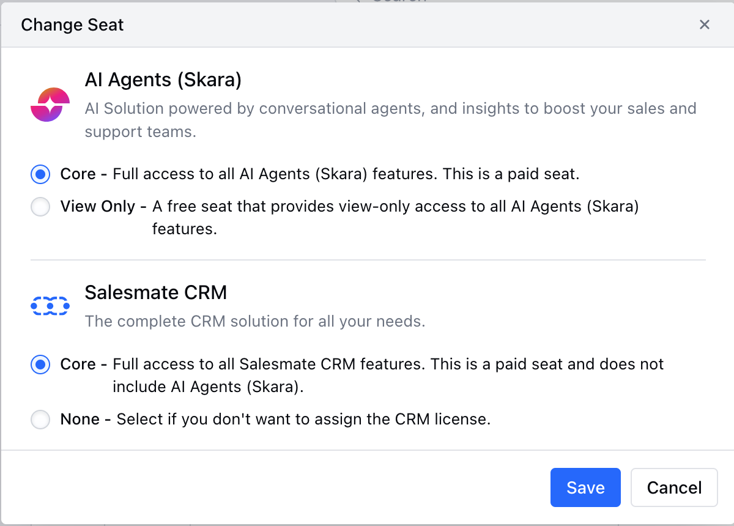
Task: Close the Change Seat dialog
Action: (x=705, y=24)
